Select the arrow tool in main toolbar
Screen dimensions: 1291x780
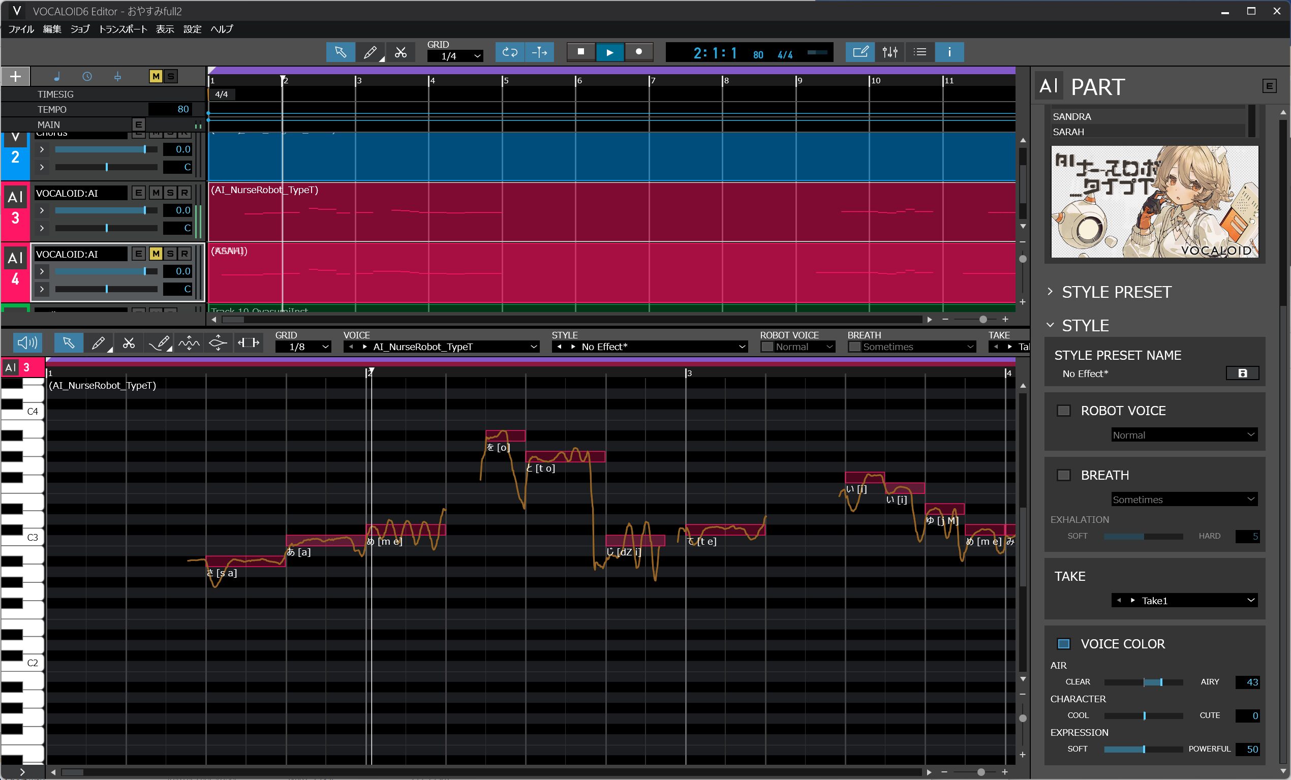pos(340,52)
